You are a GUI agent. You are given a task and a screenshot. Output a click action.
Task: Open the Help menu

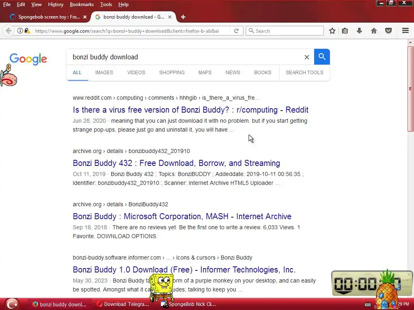click(x=123, y=4)
